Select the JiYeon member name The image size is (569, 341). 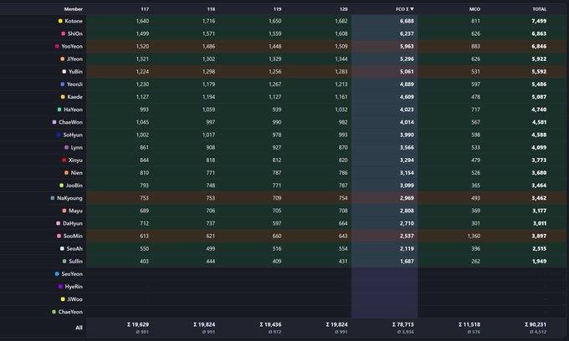(x=74, y=59)
